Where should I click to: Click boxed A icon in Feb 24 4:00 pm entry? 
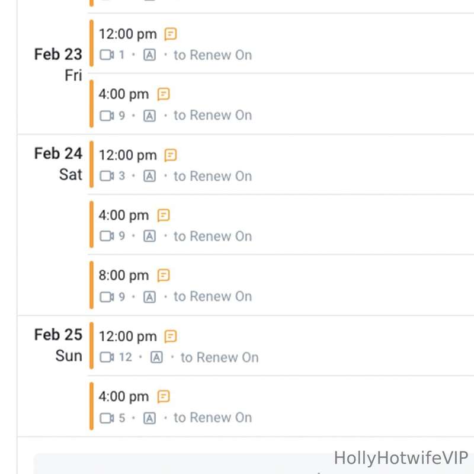tap(150, 236)
